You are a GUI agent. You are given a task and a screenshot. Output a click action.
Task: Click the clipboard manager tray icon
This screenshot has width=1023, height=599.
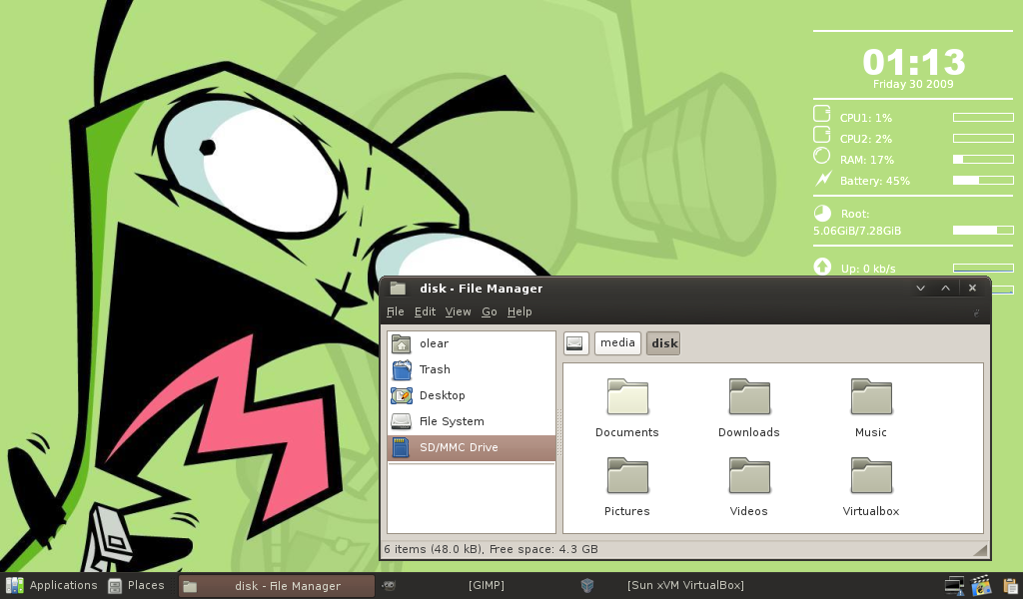(1011, 585)
